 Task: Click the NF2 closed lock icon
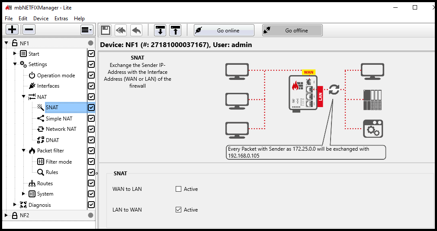15,215
